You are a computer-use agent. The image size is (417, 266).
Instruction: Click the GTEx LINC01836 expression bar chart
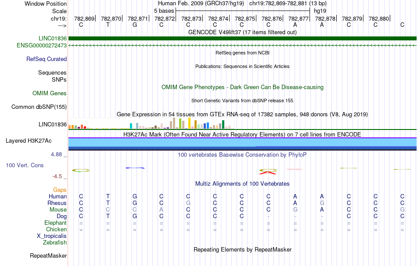pyautogui.click(x=151, y=123)
